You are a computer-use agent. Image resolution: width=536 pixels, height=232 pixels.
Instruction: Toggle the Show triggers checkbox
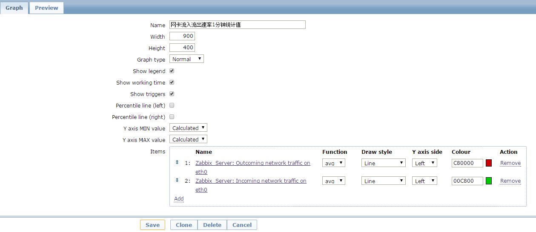point(172,94)
